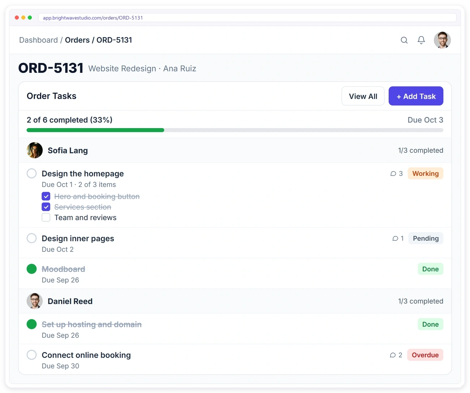
Task: Unmark Set up hosting and domain task
Action: coord(32,324)
